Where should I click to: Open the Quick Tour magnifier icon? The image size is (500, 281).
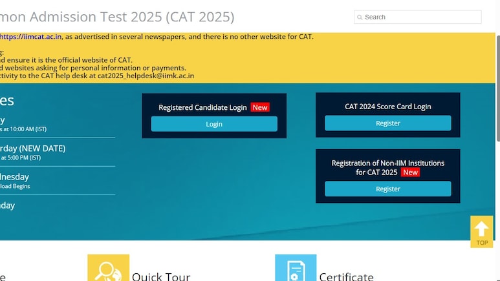pos(109,267)
